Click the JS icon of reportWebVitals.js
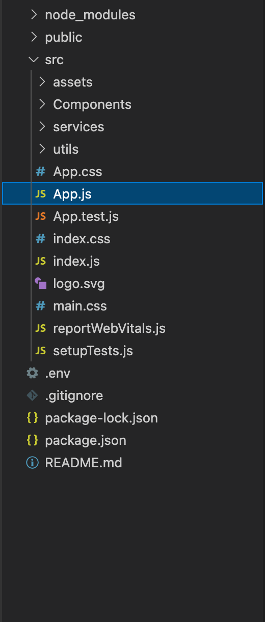 [40, 328]
